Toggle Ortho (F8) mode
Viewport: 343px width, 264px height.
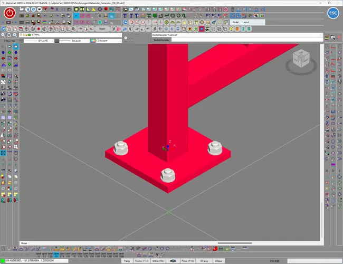coord(158,261)
